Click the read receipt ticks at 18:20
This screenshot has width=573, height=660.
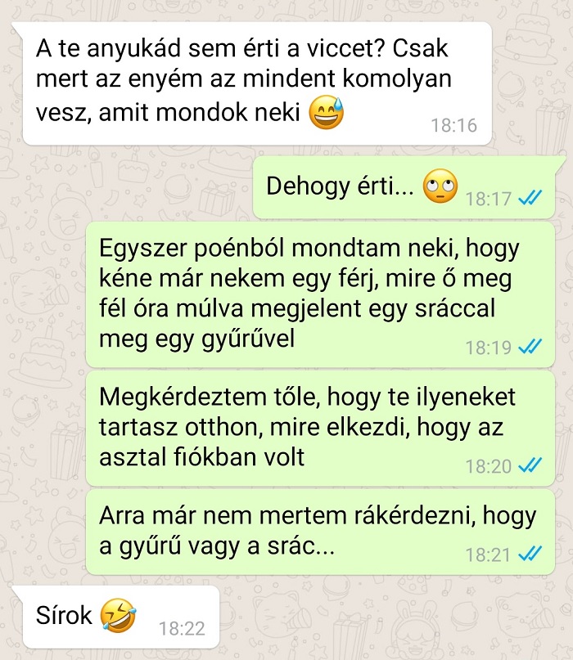point(530,465)
